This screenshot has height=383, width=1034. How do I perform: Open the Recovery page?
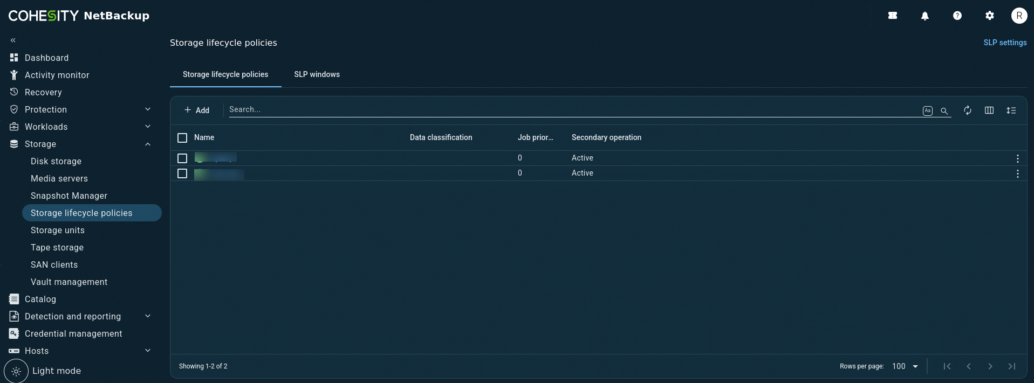(x=43, y=92)
